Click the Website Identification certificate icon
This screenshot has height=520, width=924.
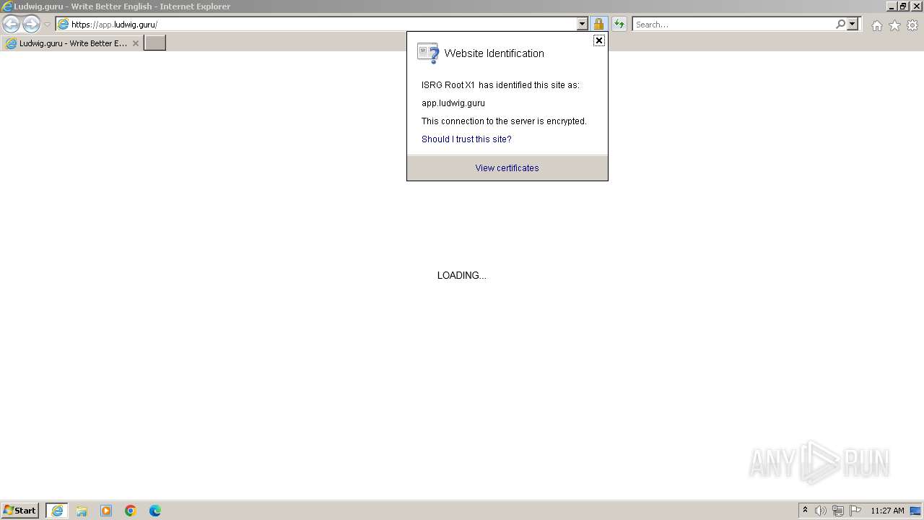428,53
